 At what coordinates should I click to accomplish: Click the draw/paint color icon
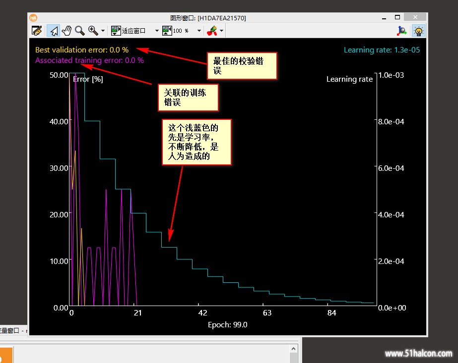click(212, 31)
